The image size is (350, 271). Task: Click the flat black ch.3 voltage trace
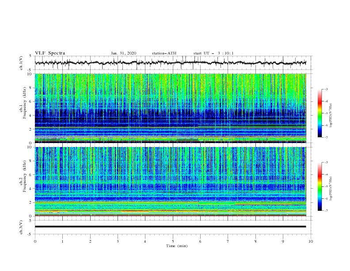[170, 227]
